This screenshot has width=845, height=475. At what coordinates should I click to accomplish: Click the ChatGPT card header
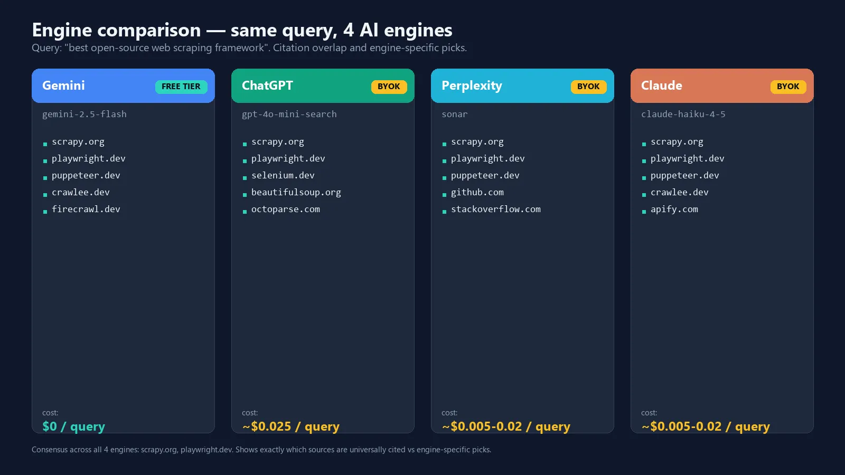point(323,85)
